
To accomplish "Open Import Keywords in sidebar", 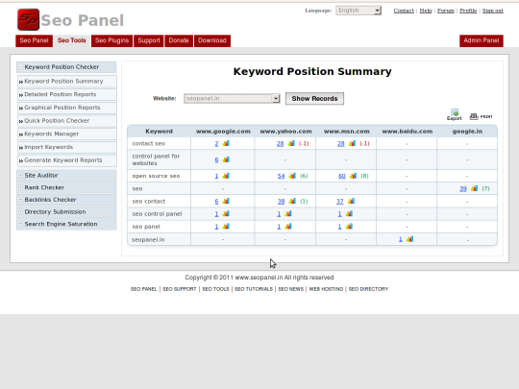I will point(67,147).
